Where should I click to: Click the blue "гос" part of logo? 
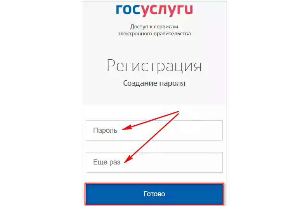(x=128, y=9)
